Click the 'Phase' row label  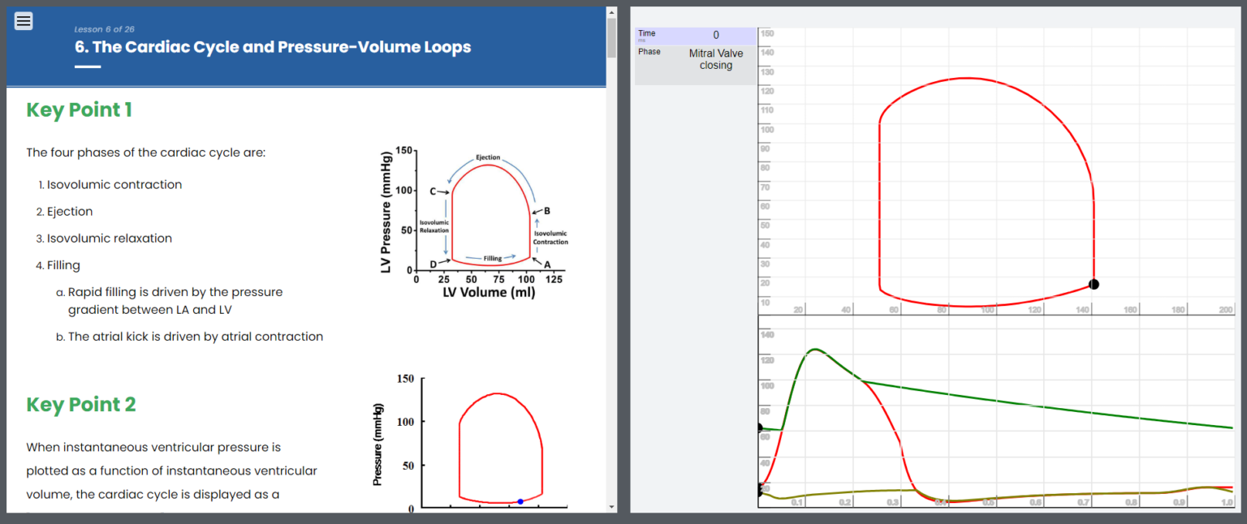pos(649,52)
